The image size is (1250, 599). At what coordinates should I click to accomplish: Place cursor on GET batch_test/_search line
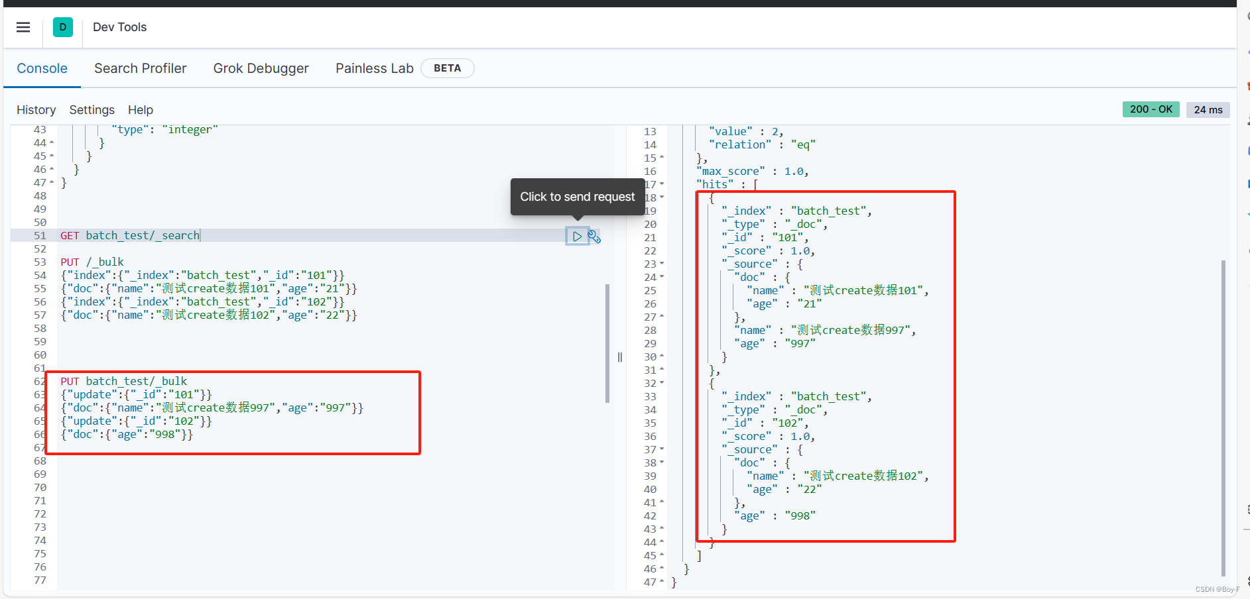[130, 235]
